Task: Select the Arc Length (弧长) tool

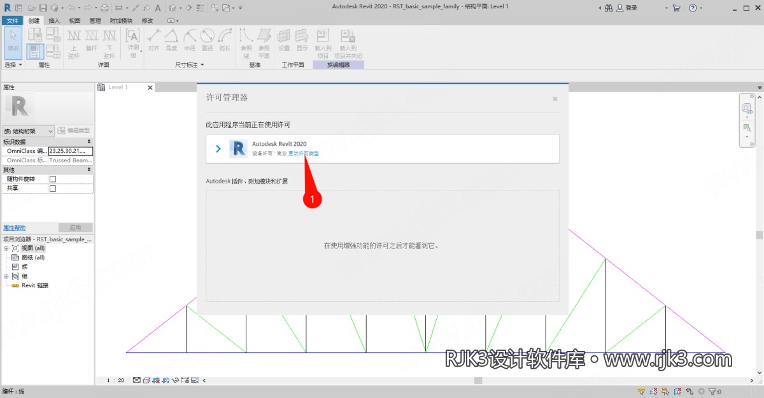Action: 225,39
